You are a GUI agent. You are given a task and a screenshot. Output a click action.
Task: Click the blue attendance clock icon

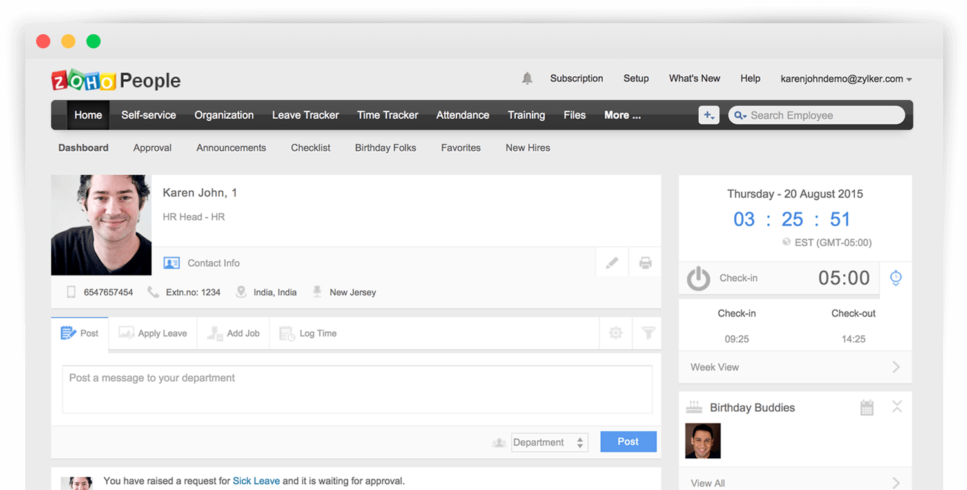coord(895,278)
